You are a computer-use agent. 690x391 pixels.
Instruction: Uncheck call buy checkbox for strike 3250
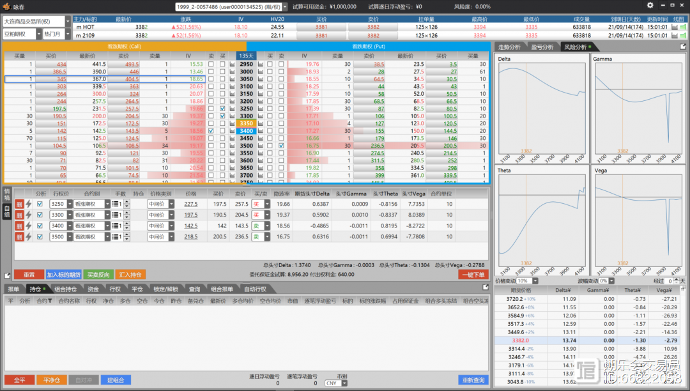coord(222,109)
